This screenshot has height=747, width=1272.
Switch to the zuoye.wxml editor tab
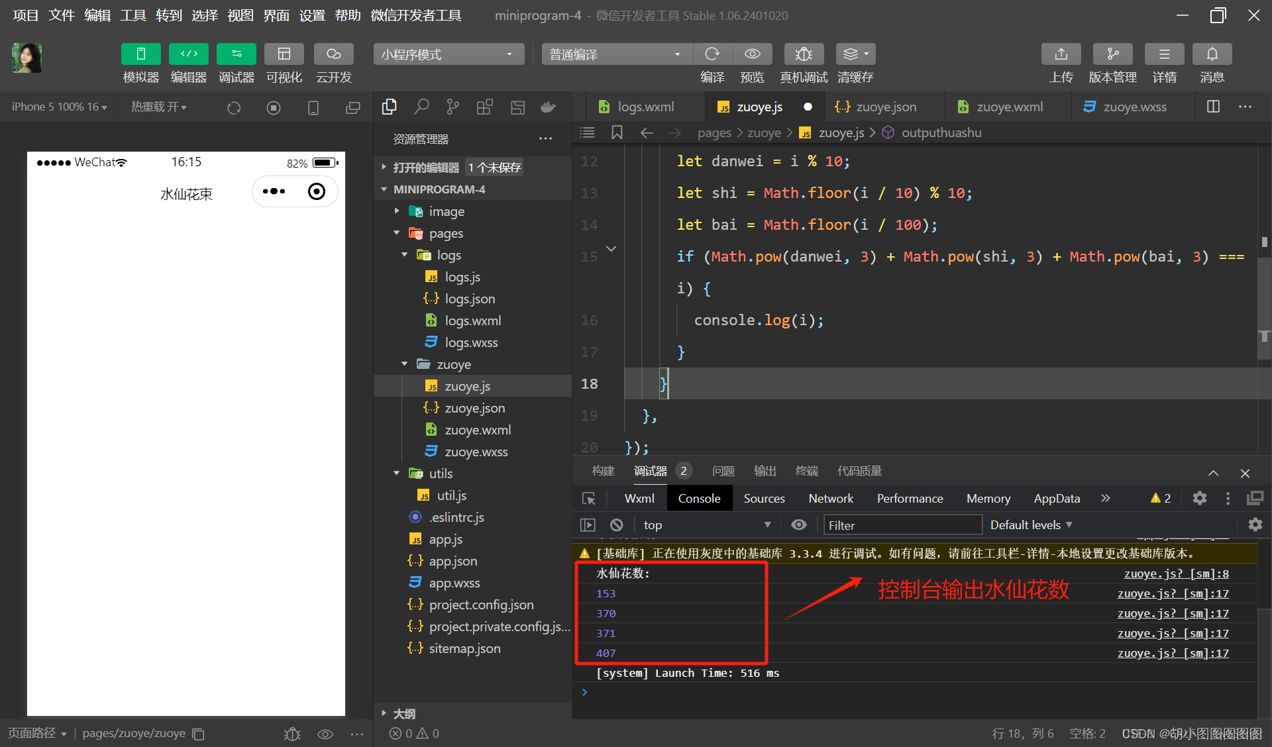(x=1008, y=107)
